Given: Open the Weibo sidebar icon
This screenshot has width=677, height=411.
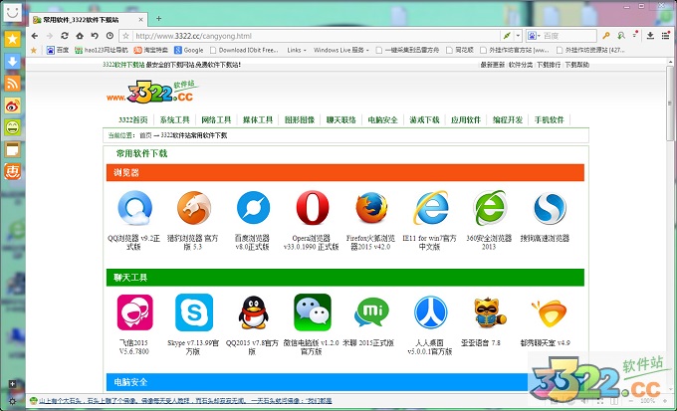Looking at the screenshot, I should click(x=13, y=105).
